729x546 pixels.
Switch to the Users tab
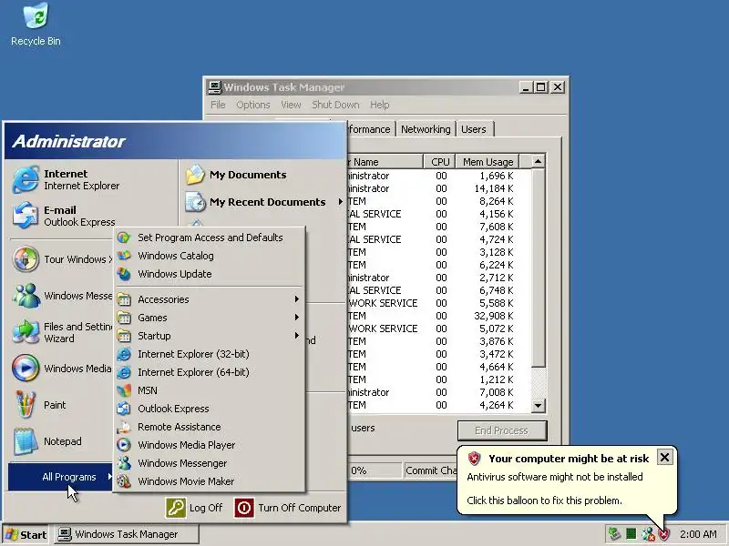473,129
